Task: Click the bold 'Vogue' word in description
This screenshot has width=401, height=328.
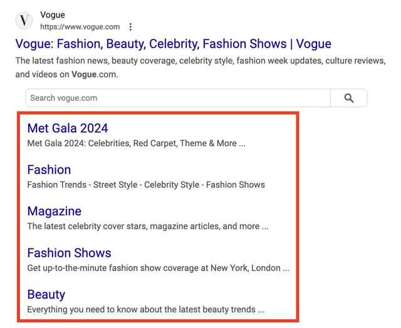Action: tap(84, 74)
